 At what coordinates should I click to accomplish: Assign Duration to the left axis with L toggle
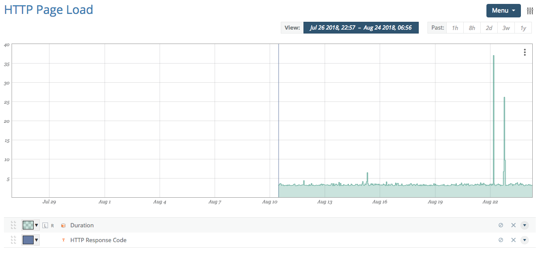tap(45, 225)
